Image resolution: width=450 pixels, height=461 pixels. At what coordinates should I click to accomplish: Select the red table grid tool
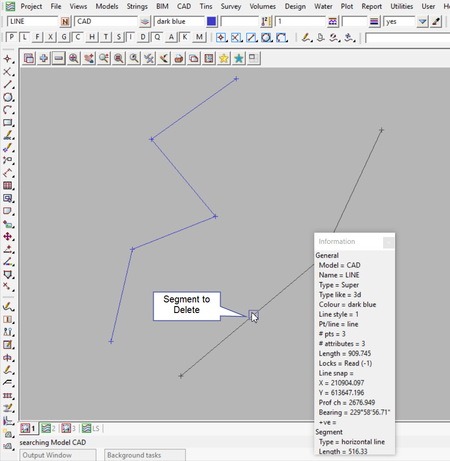point(7,185)
